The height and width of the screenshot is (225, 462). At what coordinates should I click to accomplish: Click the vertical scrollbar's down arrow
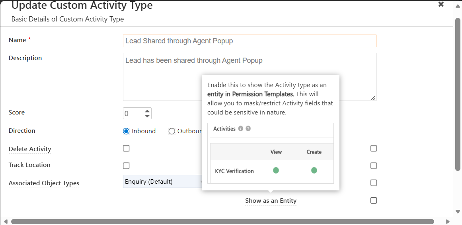point(458,211)
